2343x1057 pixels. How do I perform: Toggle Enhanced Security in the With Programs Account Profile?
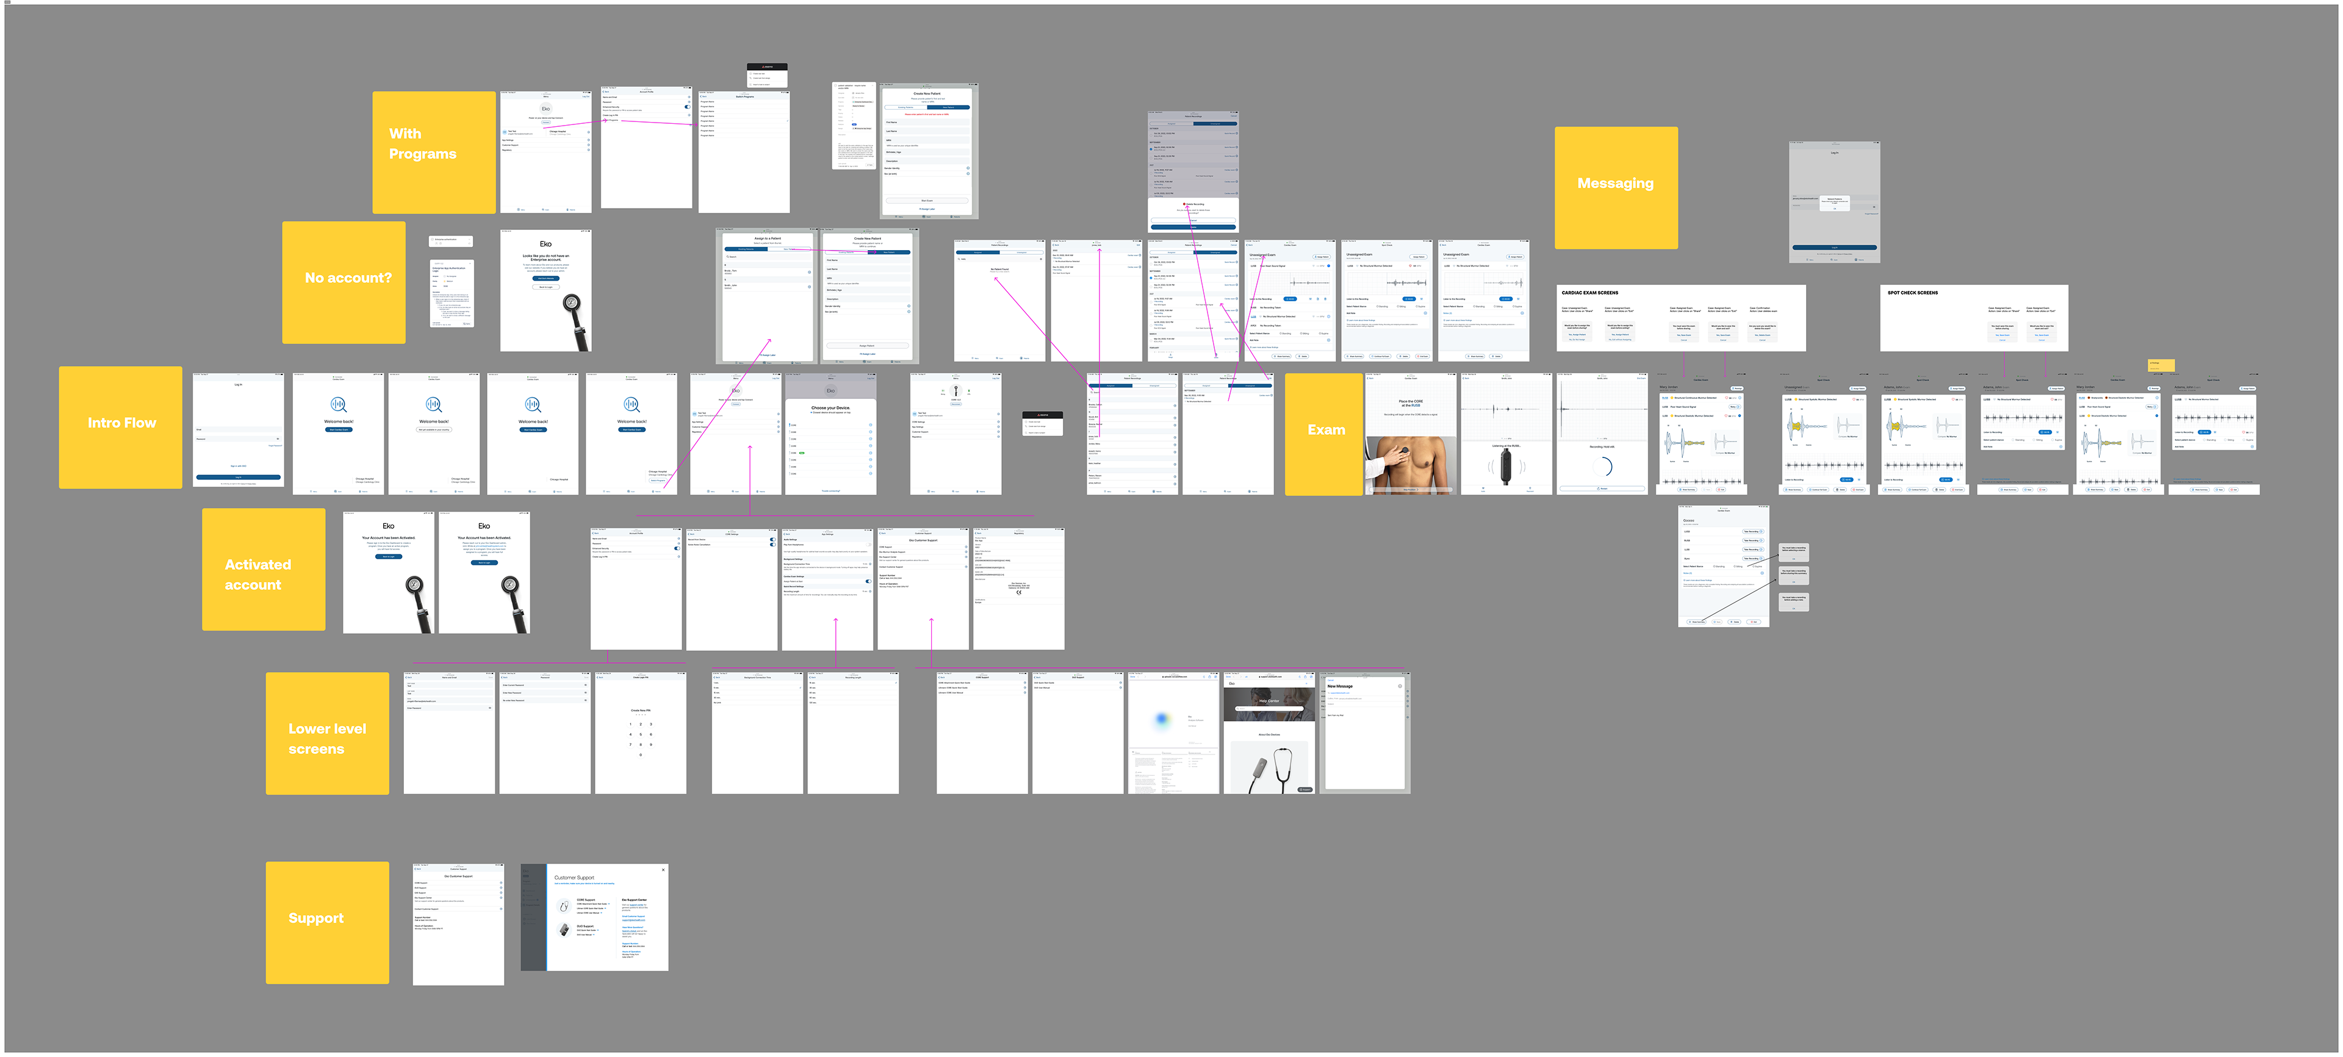[686, 106]
